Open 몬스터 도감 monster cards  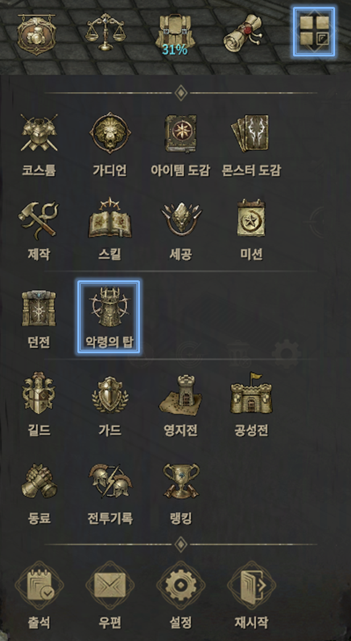coord(251,145)
